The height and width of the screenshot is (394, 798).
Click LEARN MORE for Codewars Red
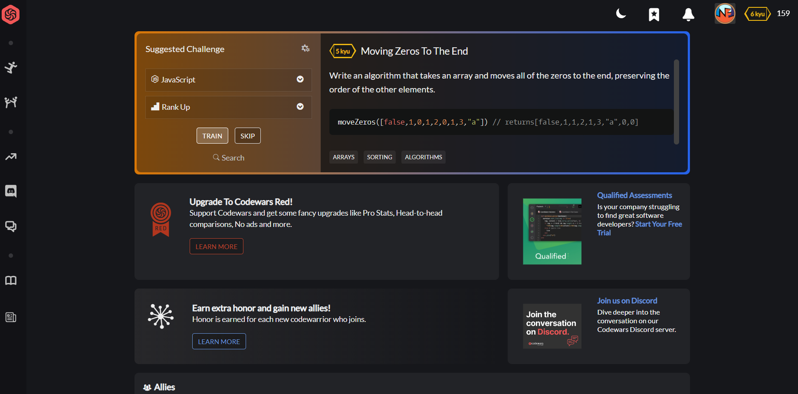pos(217,246)
